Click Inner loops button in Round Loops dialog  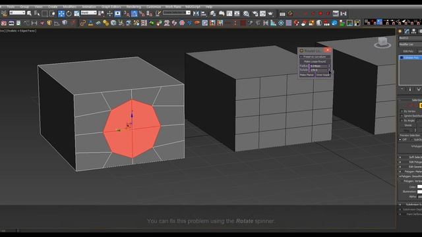click(322, 75)
